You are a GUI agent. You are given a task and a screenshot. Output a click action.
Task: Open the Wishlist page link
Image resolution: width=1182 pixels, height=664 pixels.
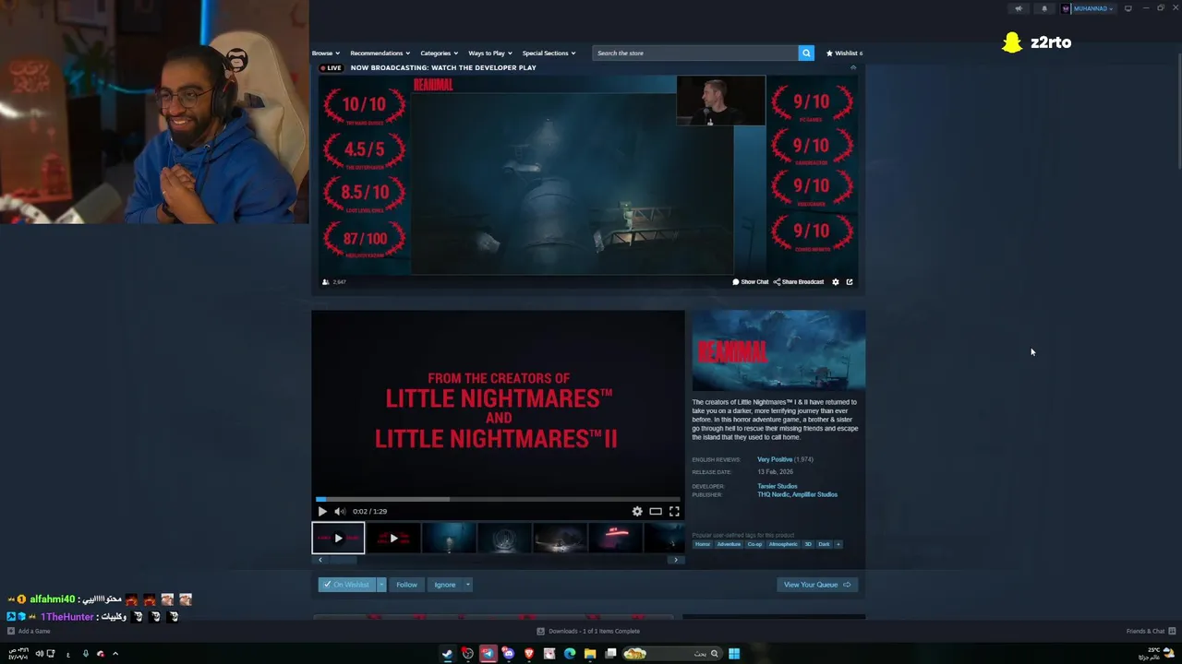[x=844, y=53]
